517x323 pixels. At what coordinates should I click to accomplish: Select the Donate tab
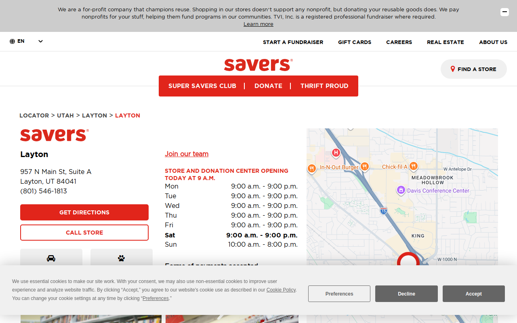268,86
